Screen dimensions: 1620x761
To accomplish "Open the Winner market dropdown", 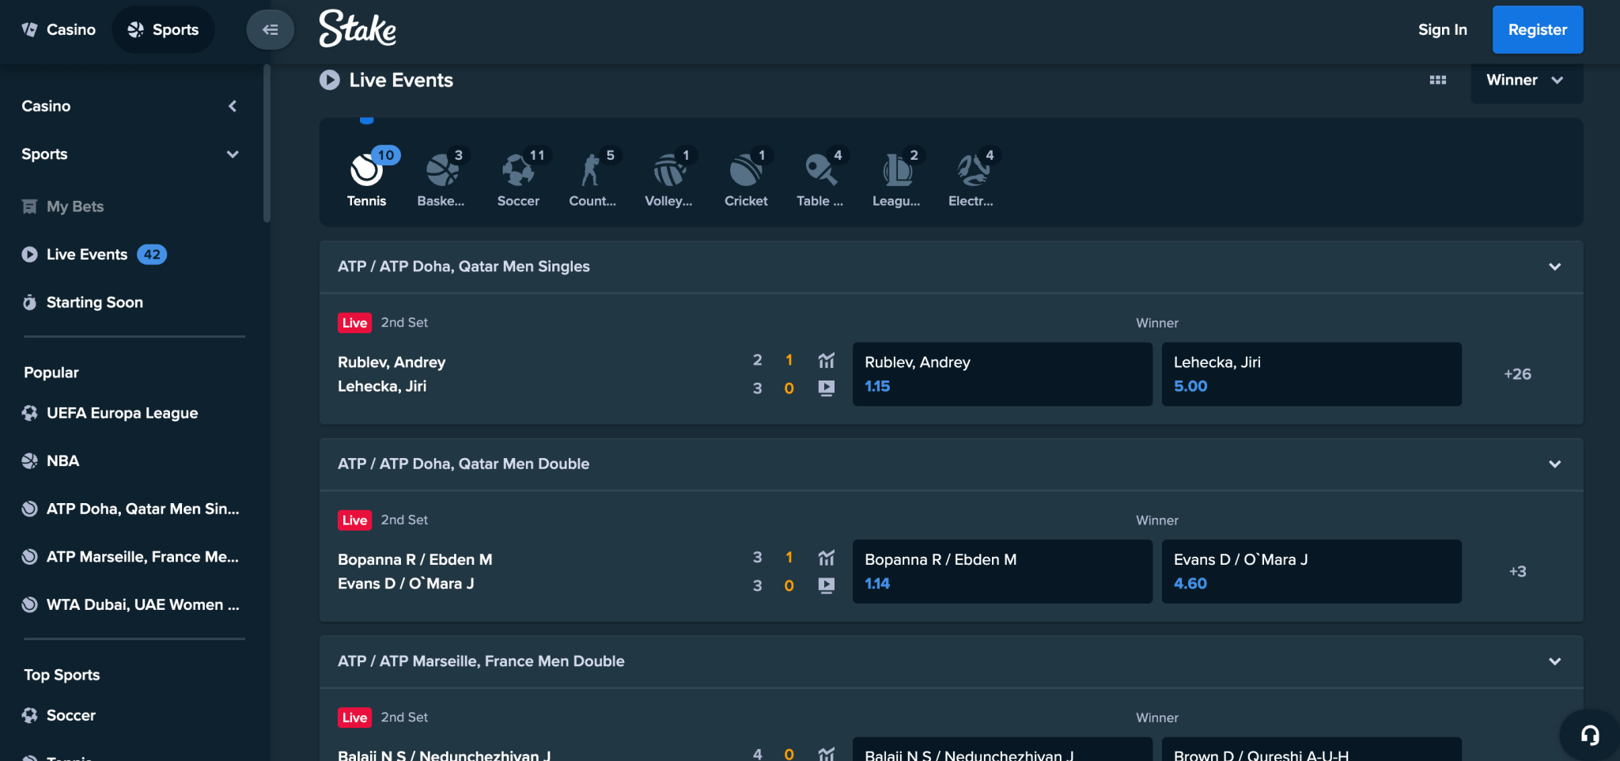I will tap(1527, 81).
